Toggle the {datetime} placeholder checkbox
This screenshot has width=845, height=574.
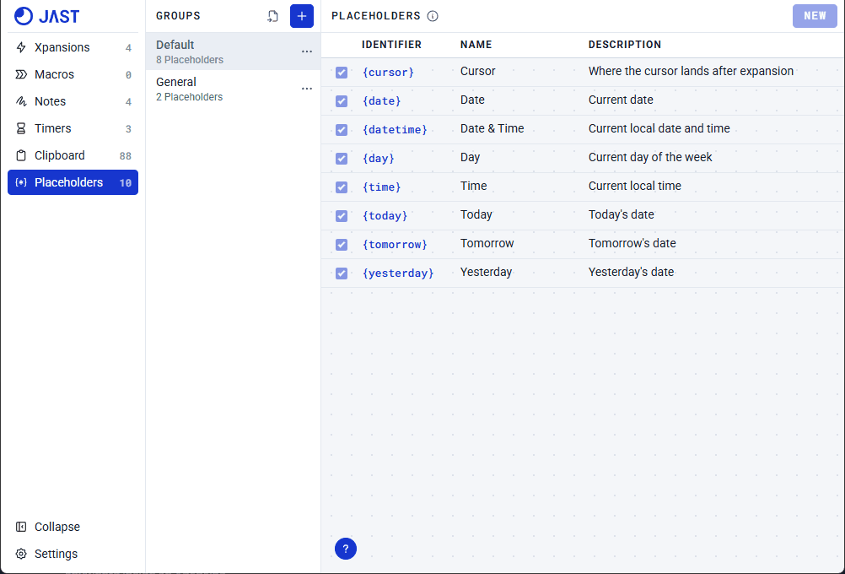(342, 129)
